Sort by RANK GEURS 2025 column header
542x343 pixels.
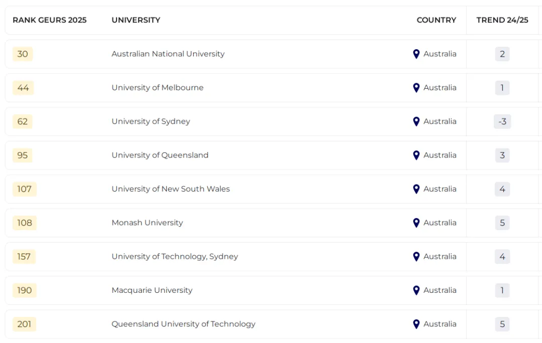coord(49,20)
